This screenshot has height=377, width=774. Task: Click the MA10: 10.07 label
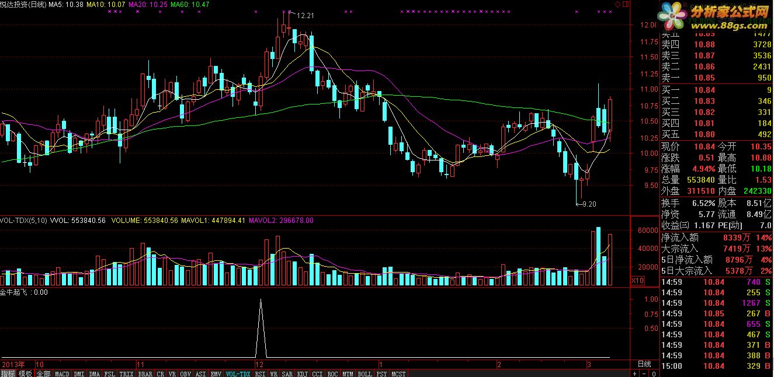pos(106,4)
